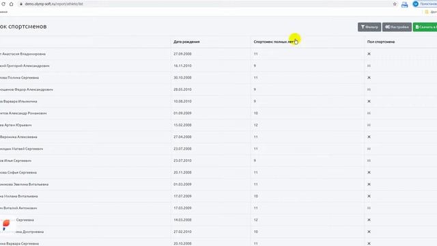Select the name Анастасия Владимировна
The height and width of the screenshot is (246, 437).
(24, 54)
